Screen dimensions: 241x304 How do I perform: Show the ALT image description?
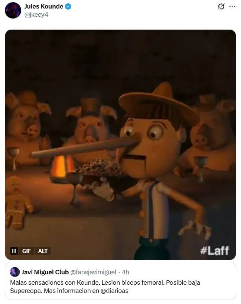pyautogui.click(x=43, y=251)
